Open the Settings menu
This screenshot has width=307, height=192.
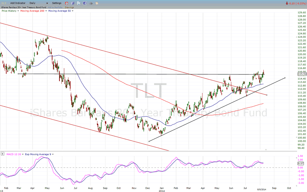[56, 3]
